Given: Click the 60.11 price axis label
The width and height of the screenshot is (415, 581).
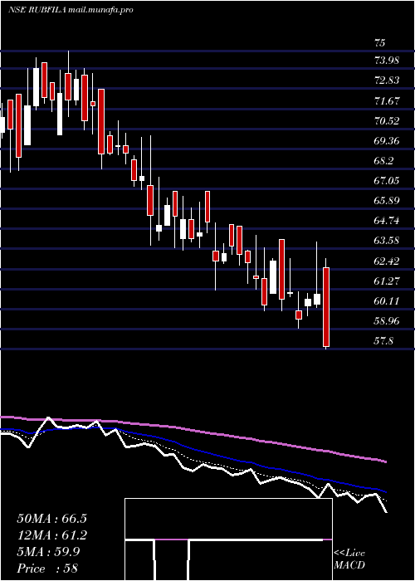Looking at the screenshot, I should [x=387, y=301].
